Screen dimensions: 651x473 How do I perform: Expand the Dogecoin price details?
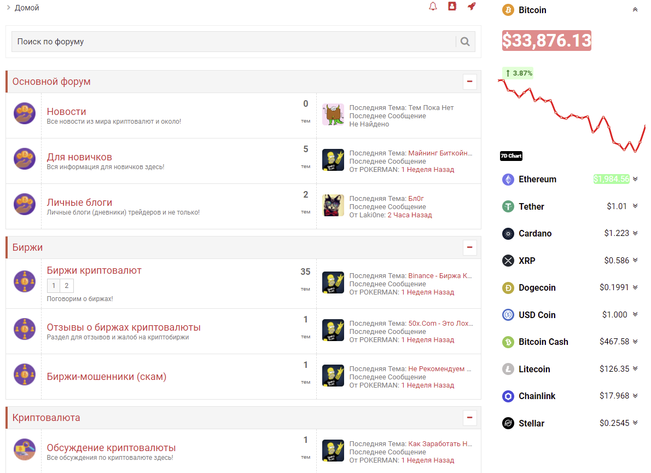(x=635, y=287)
